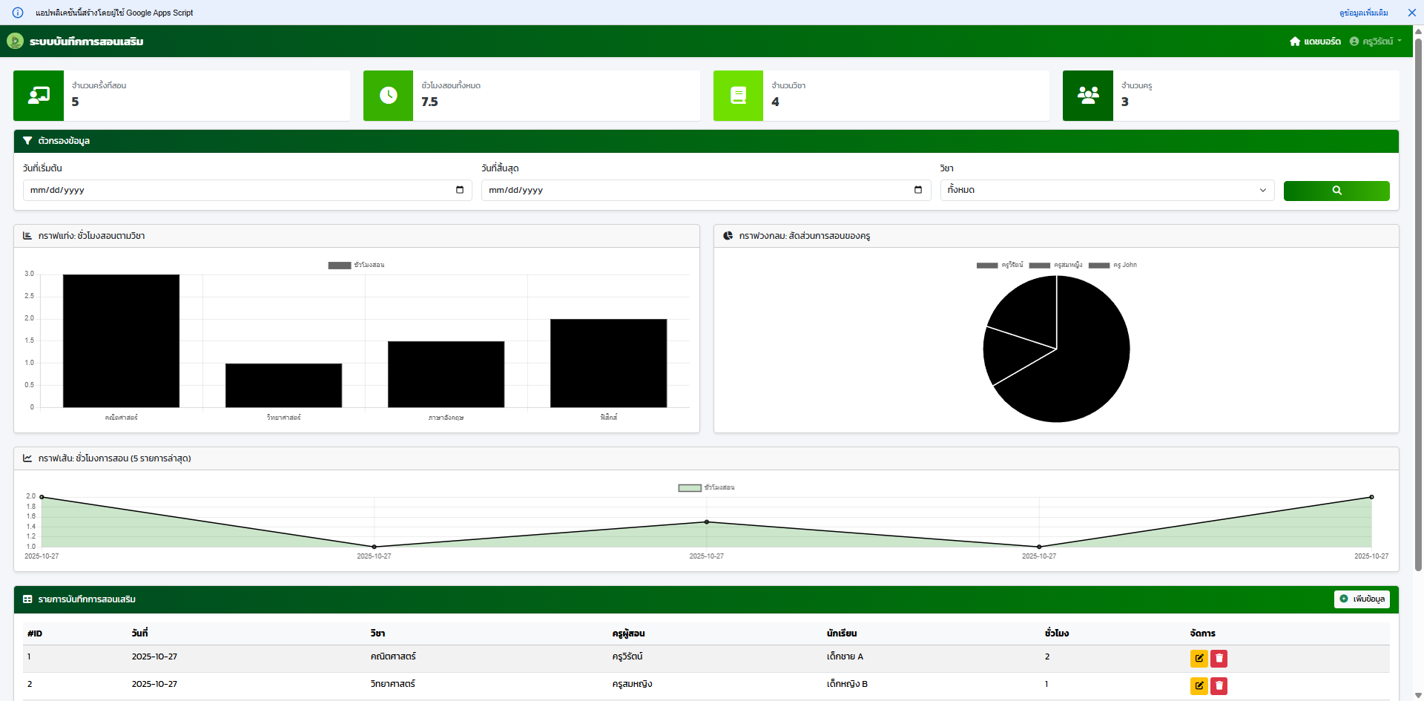
Task: Dismiss the Google Apps Script banner
Action: [x=1411, y=13]
